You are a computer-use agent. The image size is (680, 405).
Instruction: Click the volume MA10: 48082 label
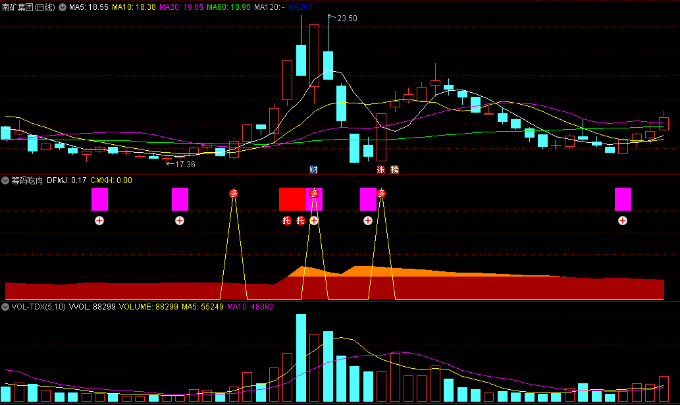pyautogui.click(x=250, y=307)
